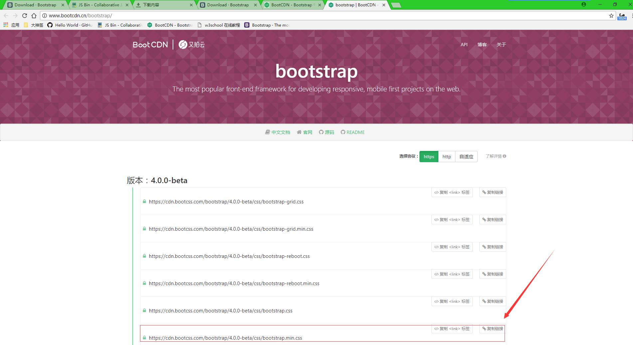This screenshot has width=633, height=345.
Task: Copy link tag for bootstrap-grid.css
Action: point(452,192)
